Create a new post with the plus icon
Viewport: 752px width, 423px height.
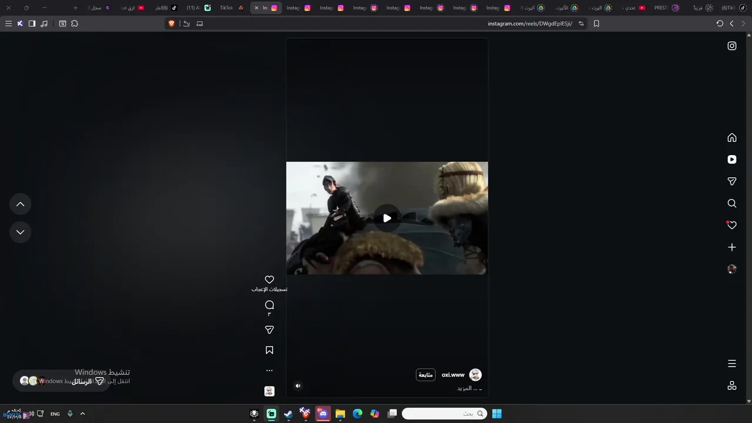(x=731, y=247)
